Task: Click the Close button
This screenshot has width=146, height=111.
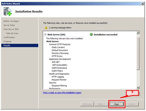Action: [x=117, y=104]
